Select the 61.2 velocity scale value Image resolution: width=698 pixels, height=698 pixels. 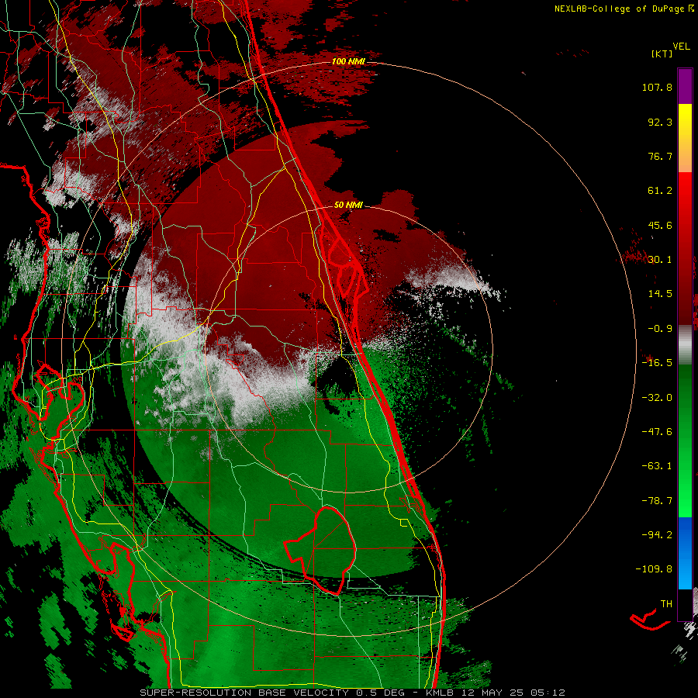pos(660,191)
